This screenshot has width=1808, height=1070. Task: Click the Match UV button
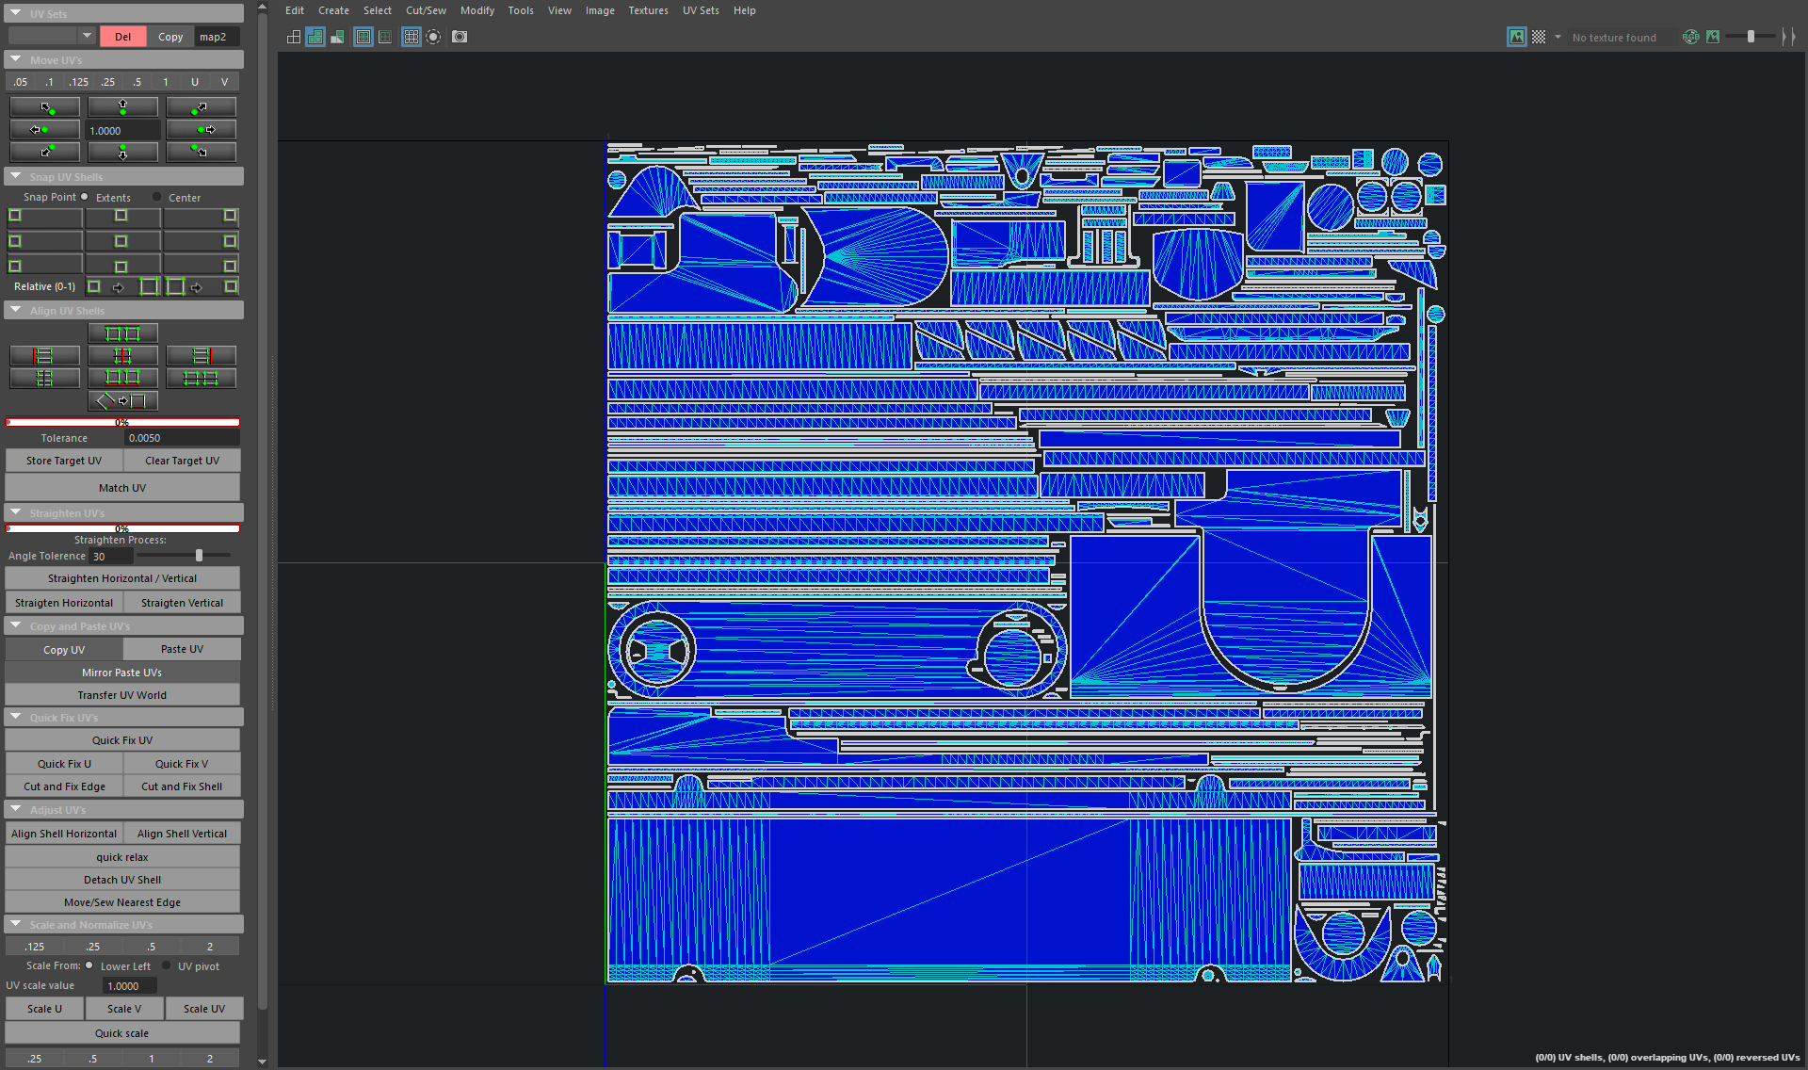pyautogui.click(x=122, y=488)
